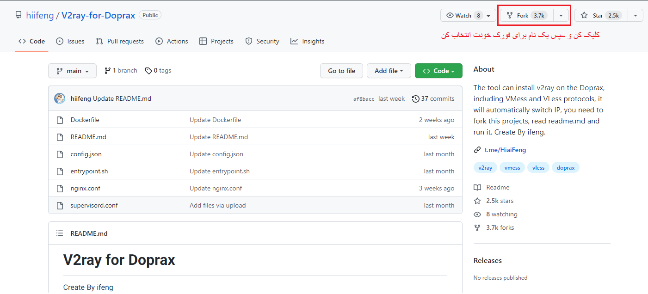Open 'Add files via upload' commit message
Screen dimensions: 648x294
(x=217, y=205)
